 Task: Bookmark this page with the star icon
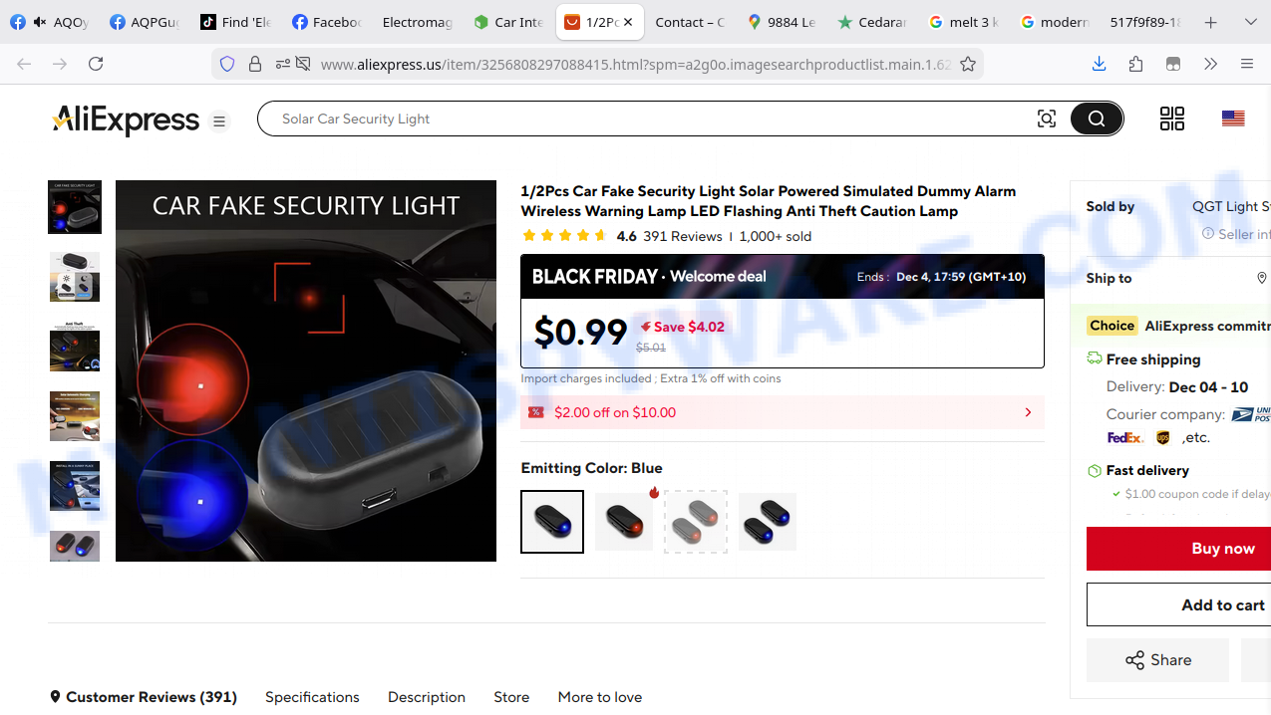click(x=967, y=64)
